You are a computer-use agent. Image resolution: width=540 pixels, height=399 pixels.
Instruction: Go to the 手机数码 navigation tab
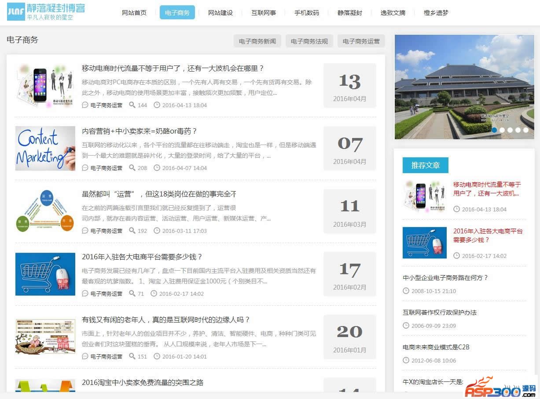[x=307, y=13]
